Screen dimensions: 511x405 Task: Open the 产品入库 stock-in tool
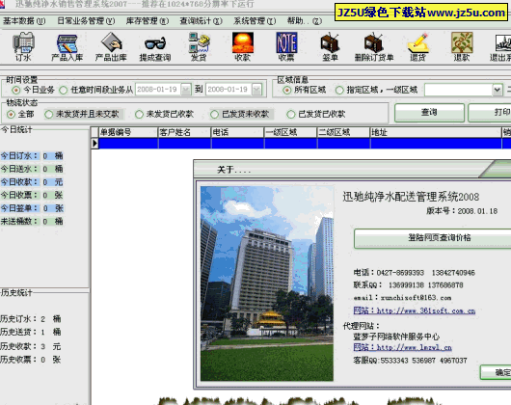67,46
